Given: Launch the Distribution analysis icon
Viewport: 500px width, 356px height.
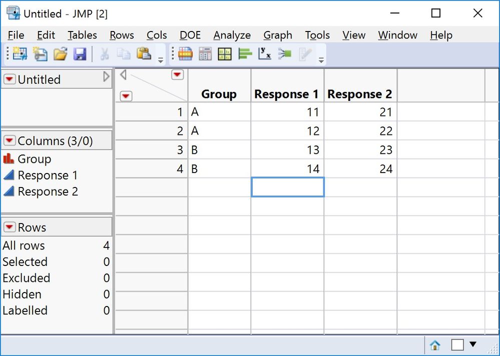Looking at the screenshot, I should click(x=245, y=54).
